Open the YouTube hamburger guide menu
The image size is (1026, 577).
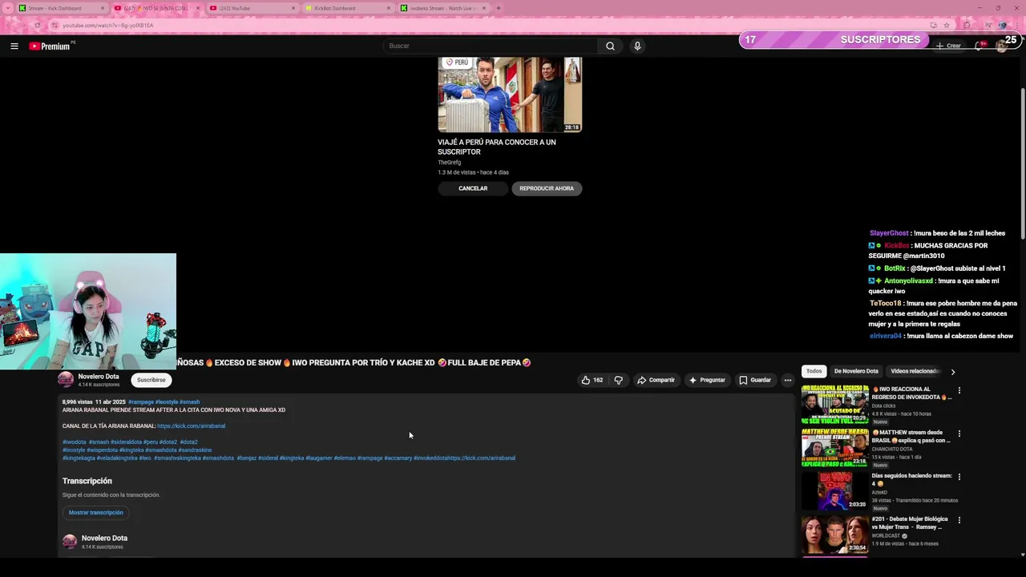pyautogui.click(x=14, y=46)
